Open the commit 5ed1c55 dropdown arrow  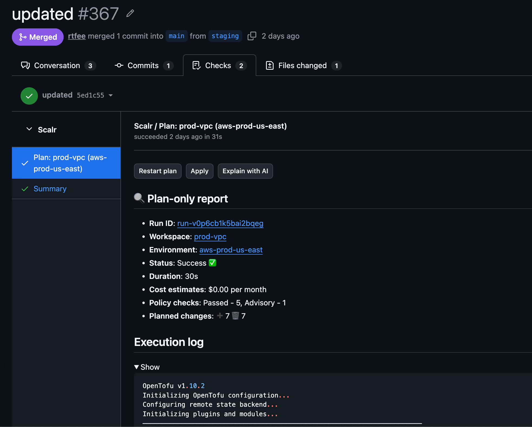[x=111, y=95]
